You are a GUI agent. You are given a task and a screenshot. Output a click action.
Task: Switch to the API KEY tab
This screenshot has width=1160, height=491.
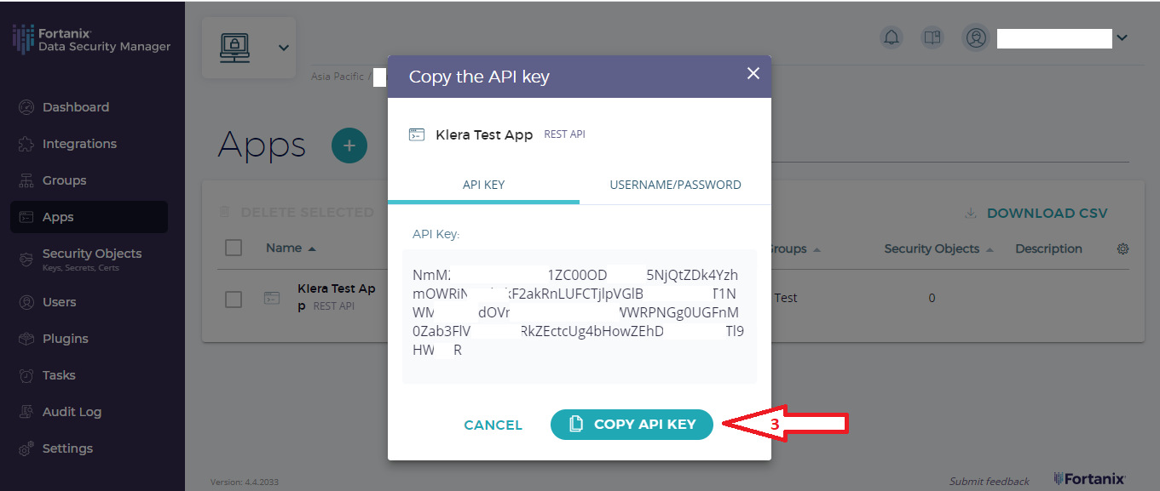484,185
